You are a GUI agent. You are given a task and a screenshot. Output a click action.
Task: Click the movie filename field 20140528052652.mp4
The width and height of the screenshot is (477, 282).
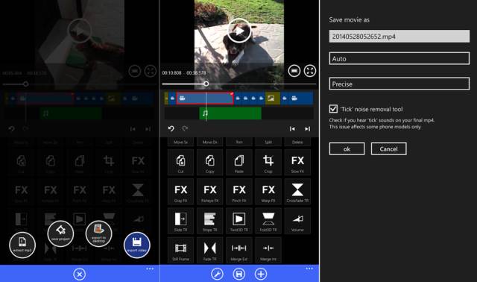[x=399, y=37]
